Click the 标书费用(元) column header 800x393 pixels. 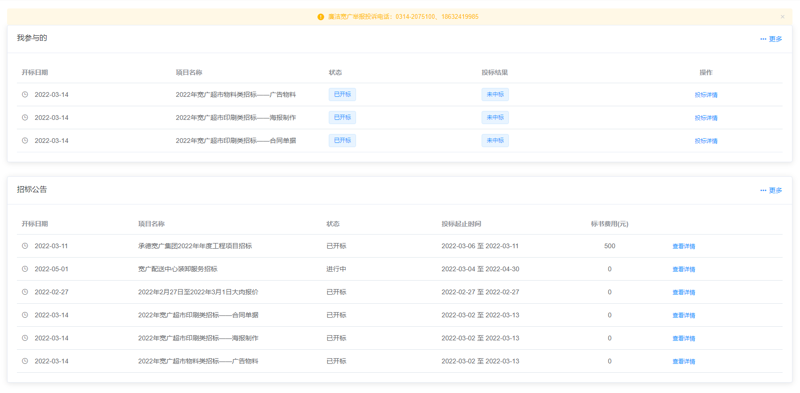pos(610,224)
